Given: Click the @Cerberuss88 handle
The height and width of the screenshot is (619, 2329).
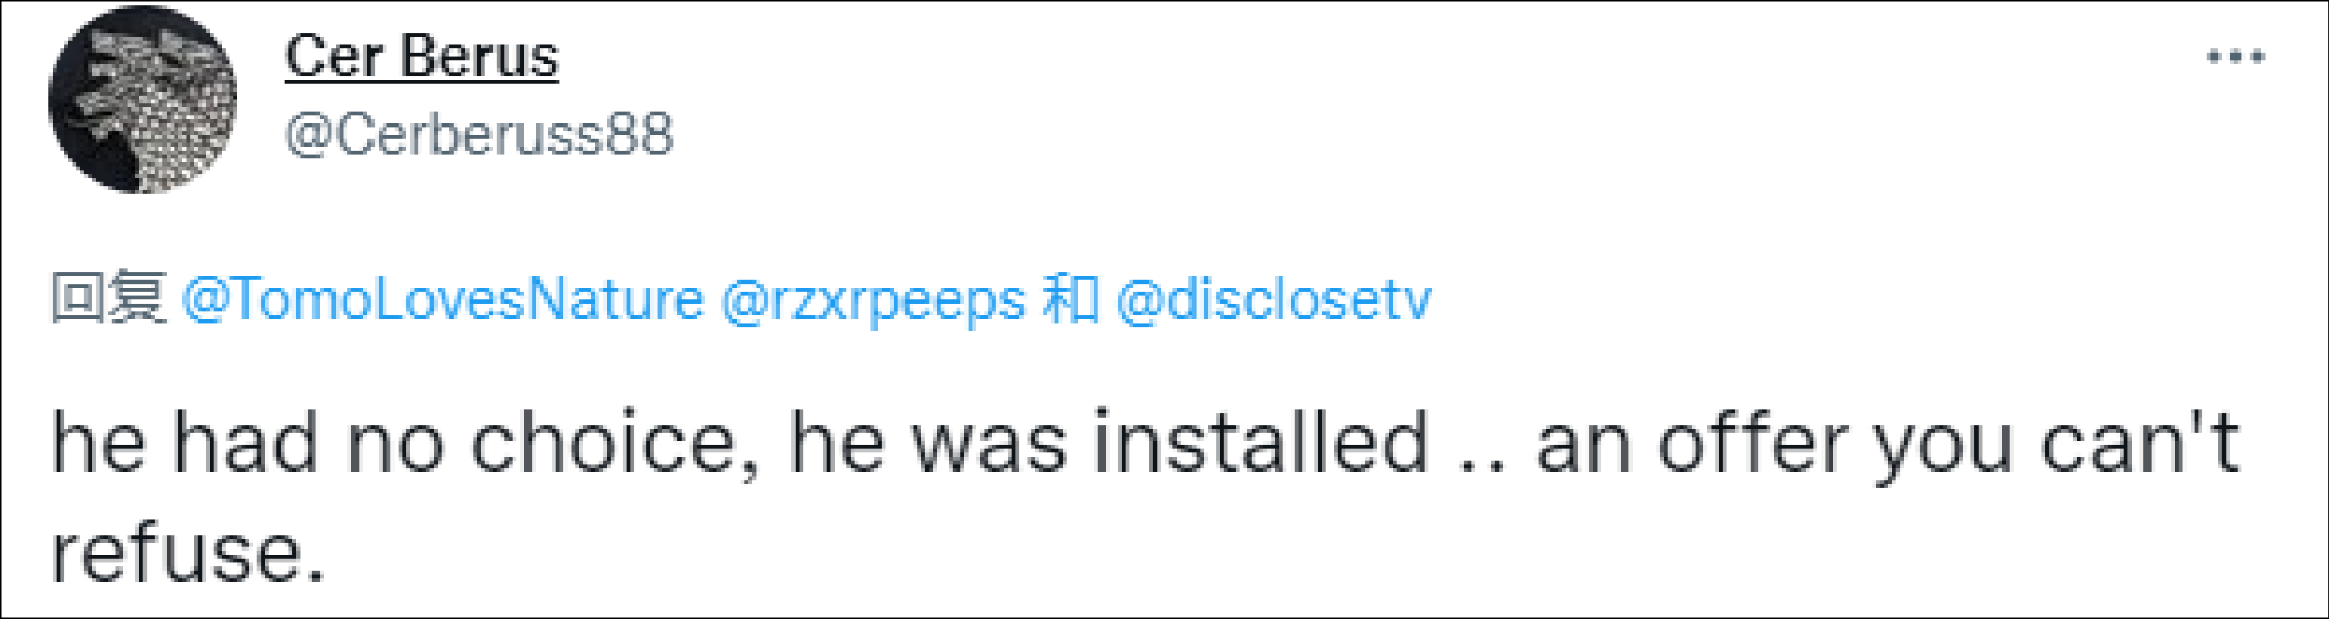Looking at the screenshot, I should point(479,134).
